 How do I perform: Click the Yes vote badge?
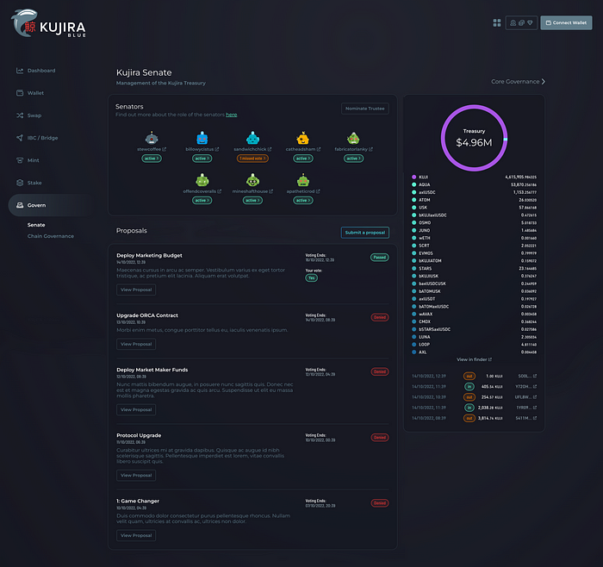(x=312, y=277)
